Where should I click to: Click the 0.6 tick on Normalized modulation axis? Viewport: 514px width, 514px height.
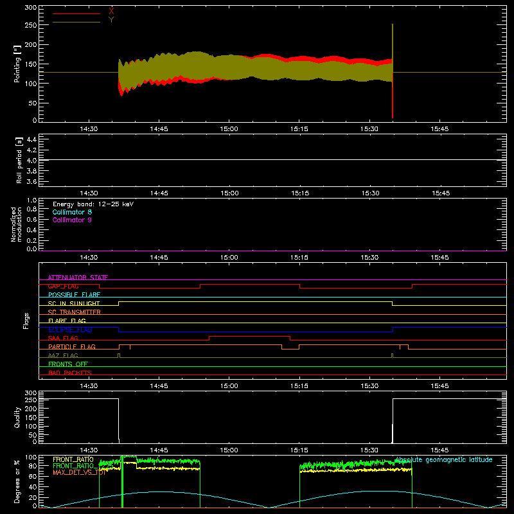(31, 219)
